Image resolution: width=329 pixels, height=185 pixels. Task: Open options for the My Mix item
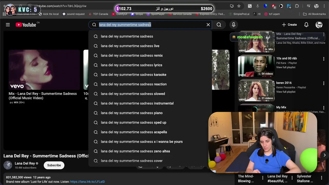(x=324, y=108)
